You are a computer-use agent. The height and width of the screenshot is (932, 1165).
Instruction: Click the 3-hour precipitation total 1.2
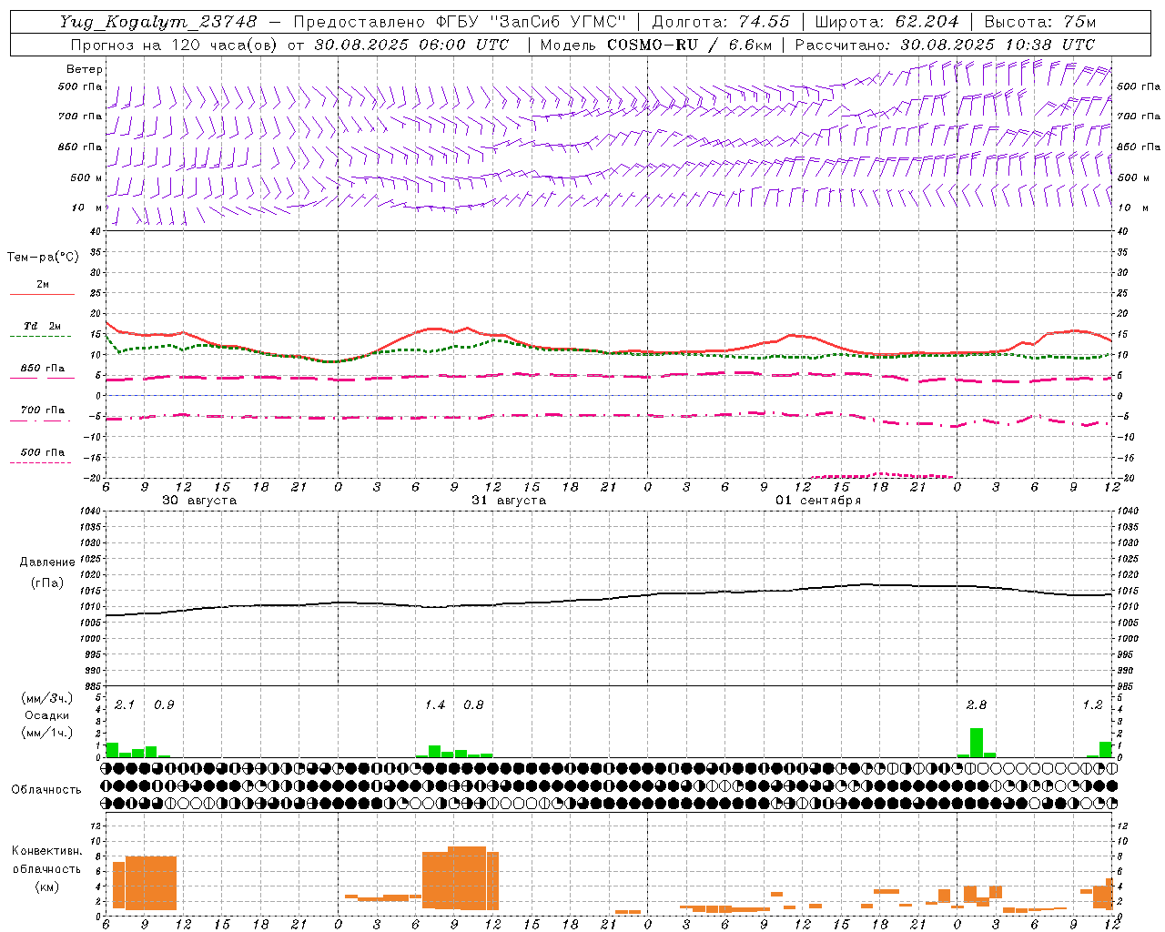(1092, 705)
